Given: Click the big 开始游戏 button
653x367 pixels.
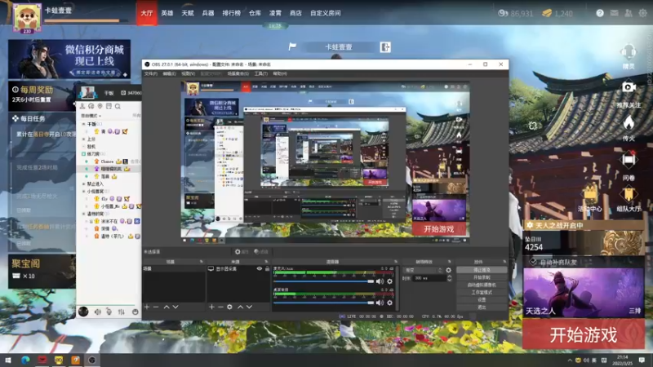Looking at the screenshot, I should (x=584, y=334).
